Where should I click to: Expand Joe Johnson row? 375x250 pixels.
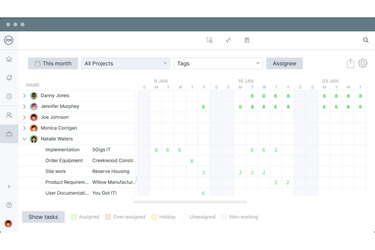tap(24, 117)
